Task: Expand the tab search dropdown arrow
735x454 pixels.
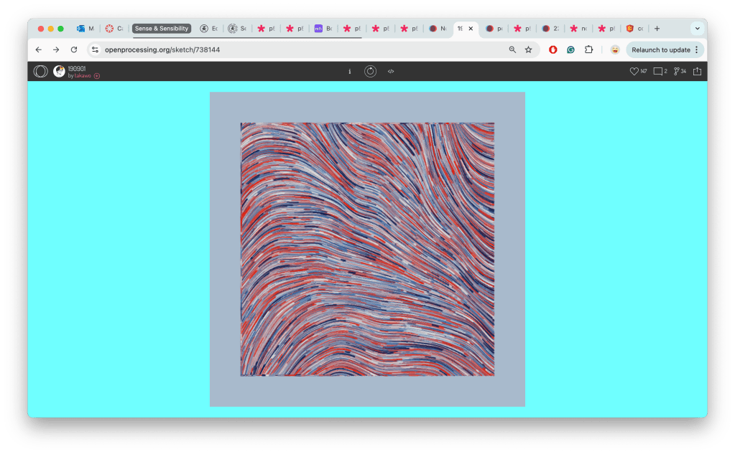Action: pos(697,29)
